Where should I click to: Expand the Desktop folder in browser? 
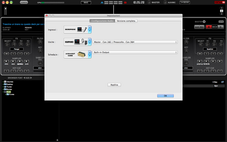click(x=3, y=84)
